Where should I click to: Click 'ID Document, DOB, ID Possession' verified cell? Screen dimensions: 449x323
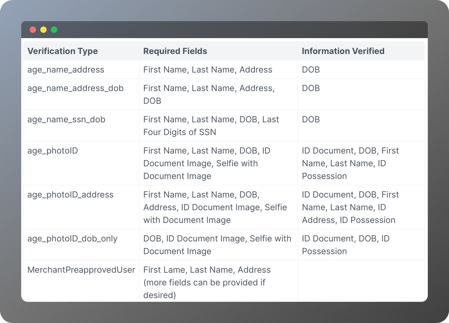[x=361, y=245]
